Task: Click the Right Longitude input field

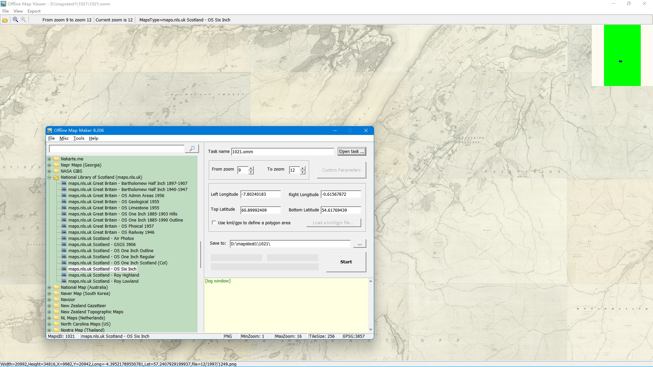Action: click(341, 194)
